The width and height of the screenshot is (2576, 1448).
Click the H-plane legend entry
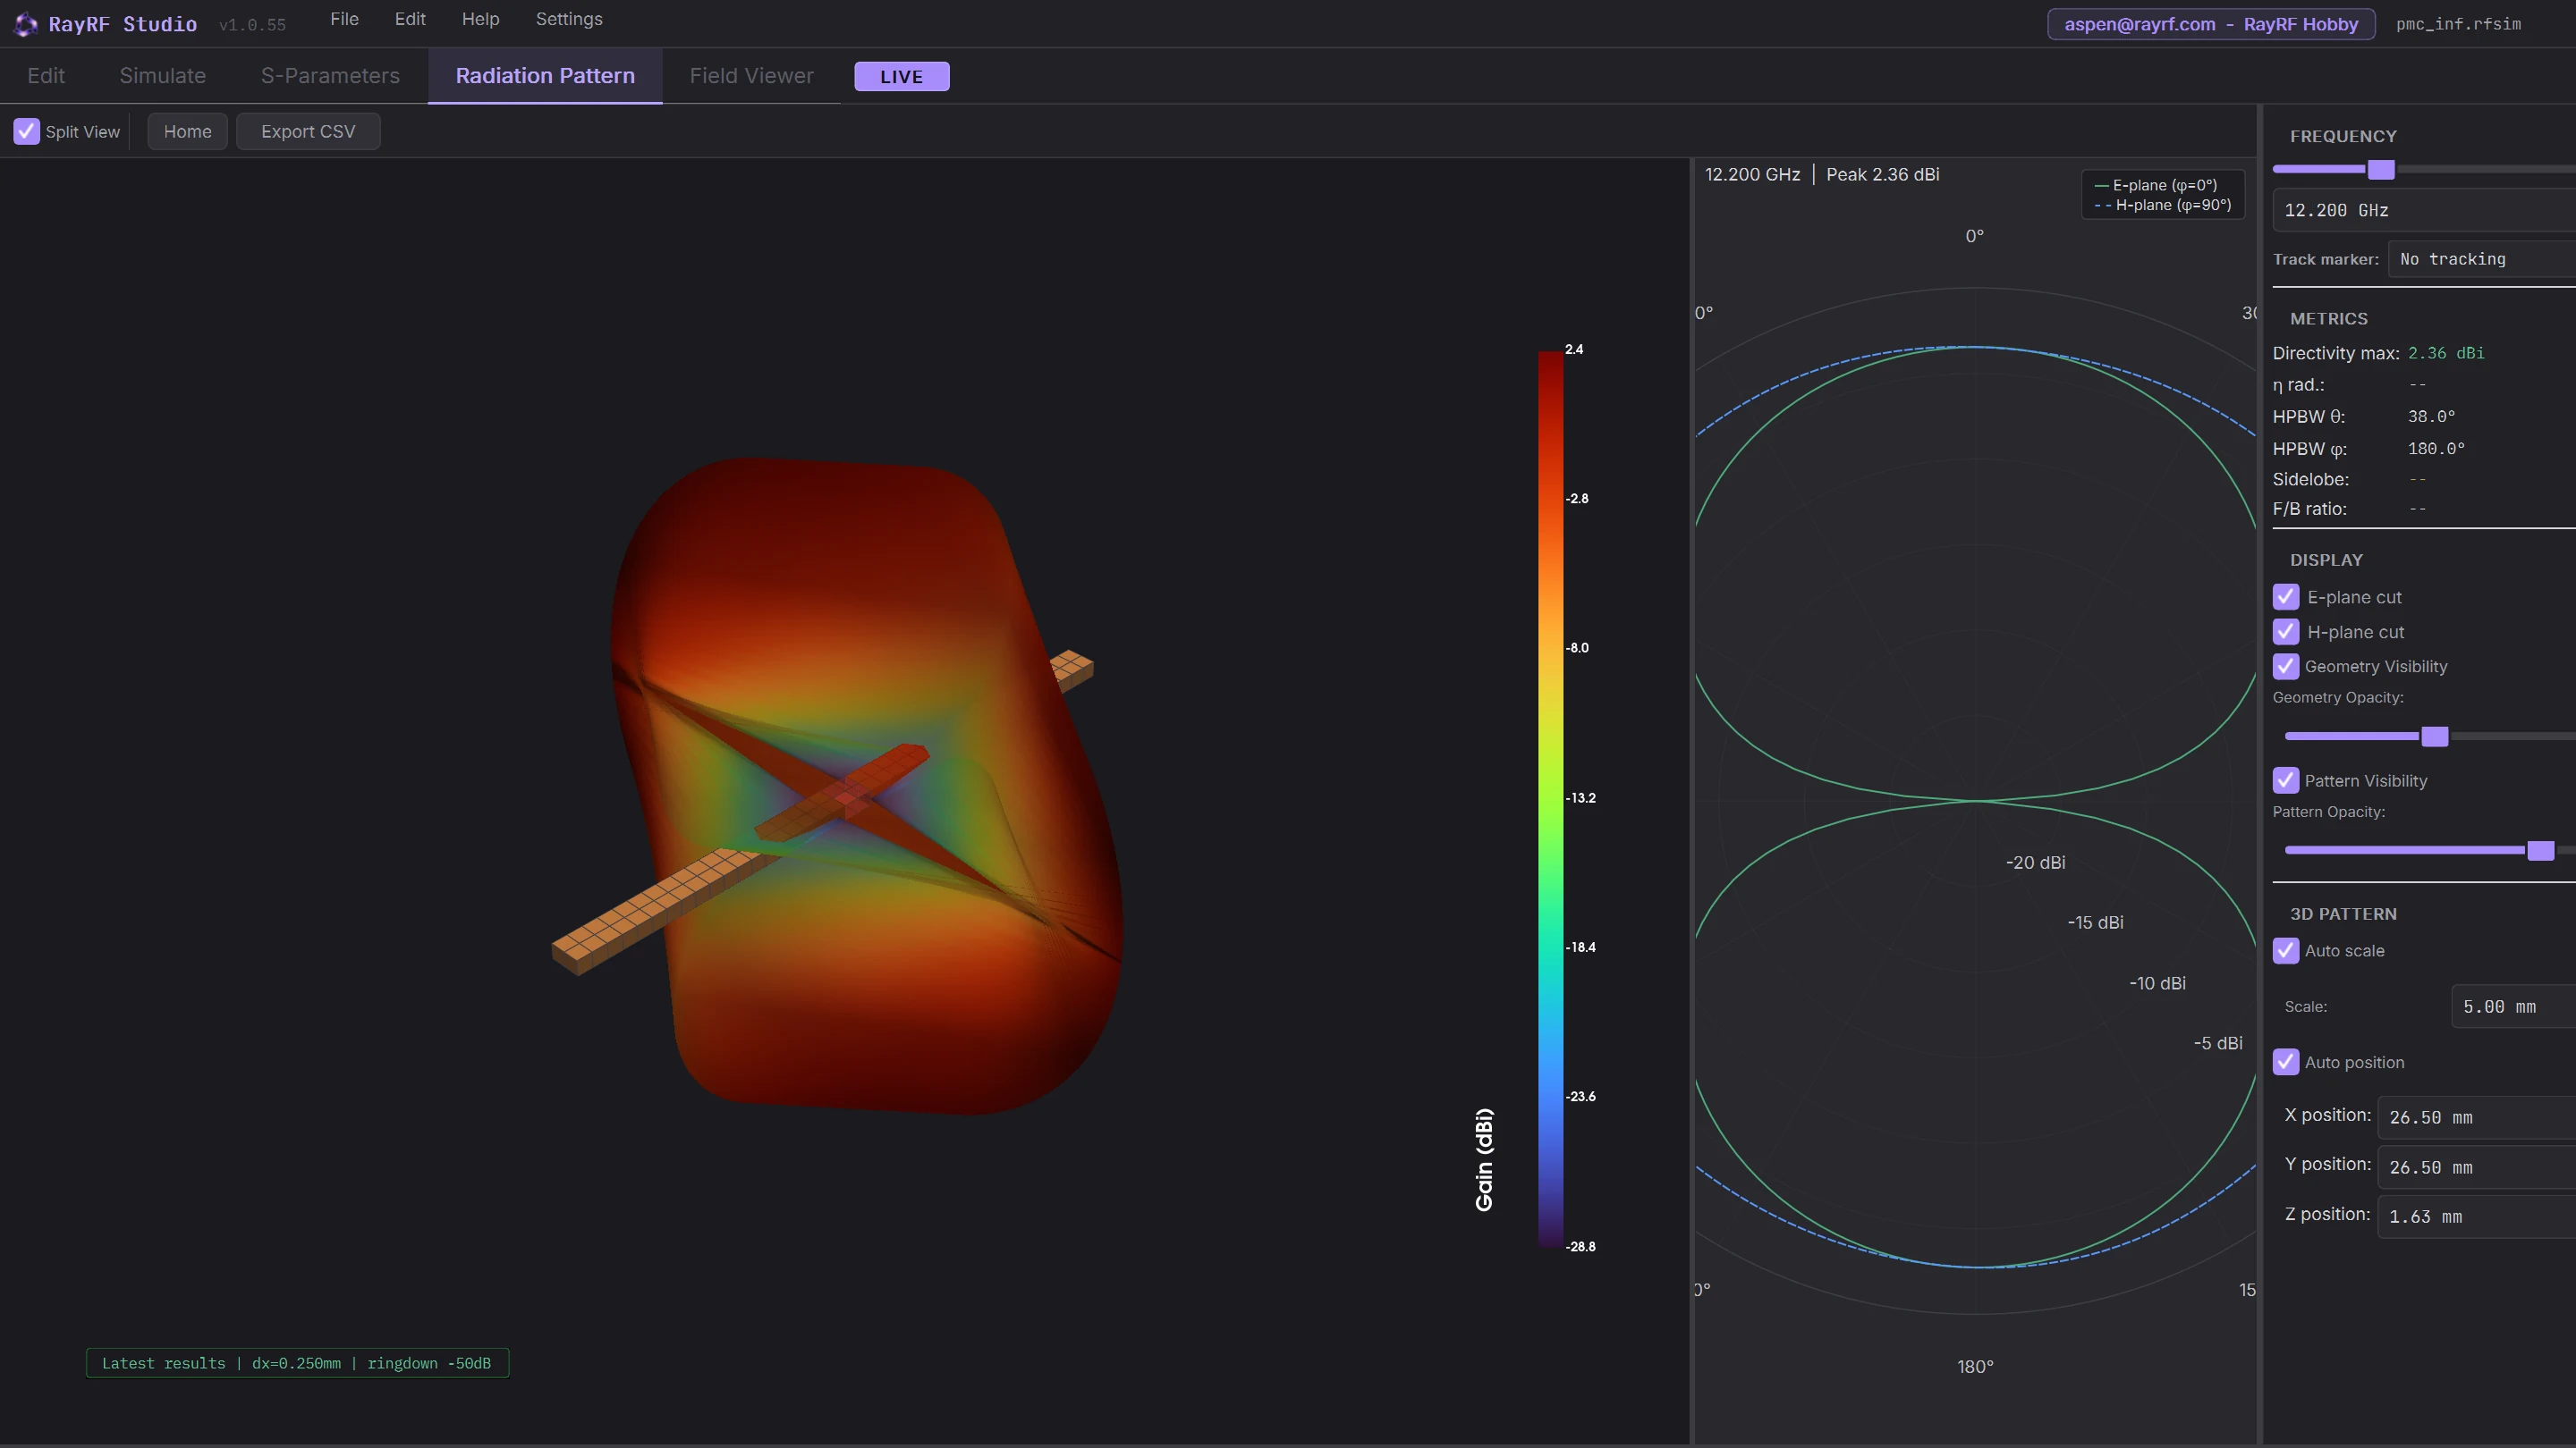tap(2163, 205)
